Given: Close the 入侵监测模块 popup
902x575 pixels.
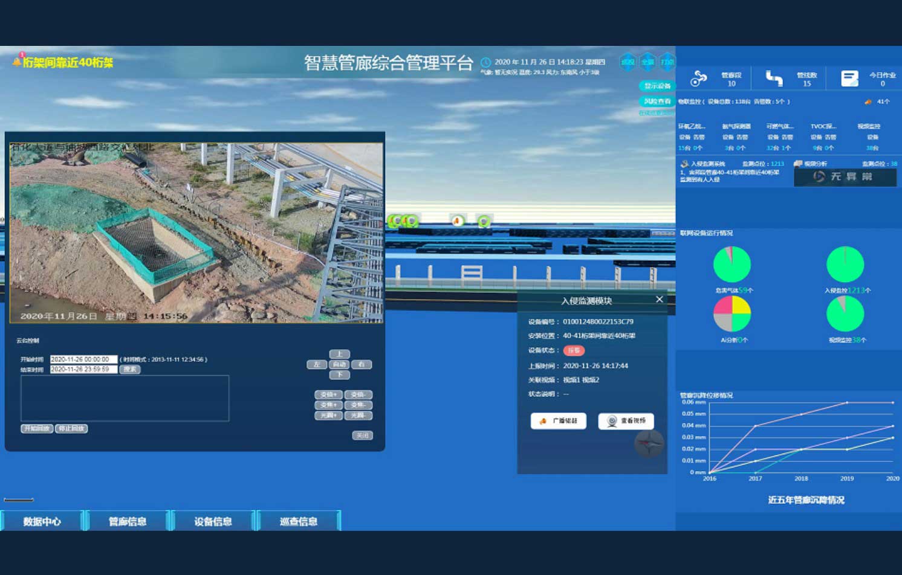Looking at the screenshot, I should (659, 300).
